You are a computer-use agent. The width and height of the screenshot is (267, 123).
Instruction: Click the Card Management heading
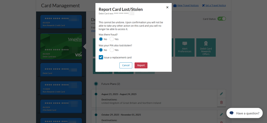tap(60, 5)
